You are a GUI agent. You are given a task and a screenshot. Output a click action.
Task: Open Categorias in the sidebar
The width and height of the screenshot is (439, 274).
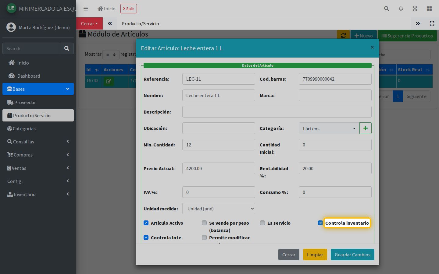pyautogui.click(x=38, y=128)
